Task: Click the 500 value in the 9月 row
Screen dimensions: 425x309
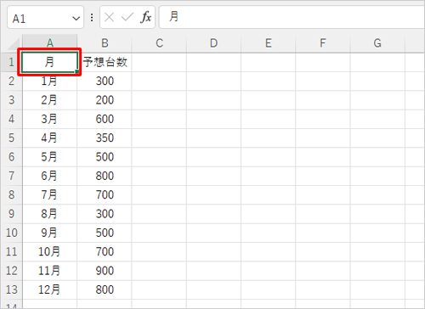Action: coord(105,233)
